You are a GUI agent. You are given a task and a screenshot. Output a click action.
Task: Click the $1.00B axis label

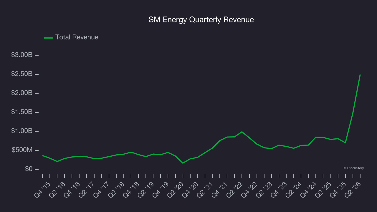coord(22,131)
